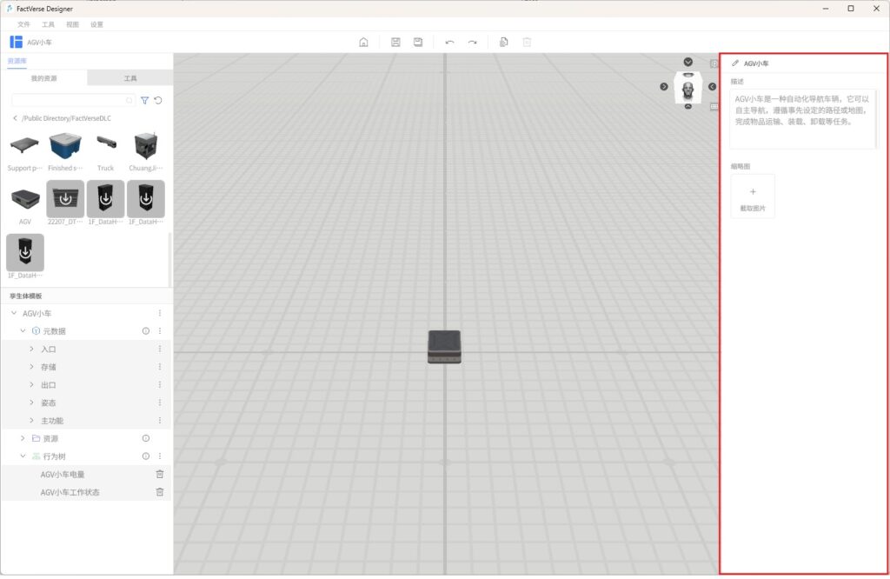Image resolution: width=890 pixels, height=579 pixels.
Task: Open the 文件 menu
Action: pyautogui.click(x=23, y=24)
